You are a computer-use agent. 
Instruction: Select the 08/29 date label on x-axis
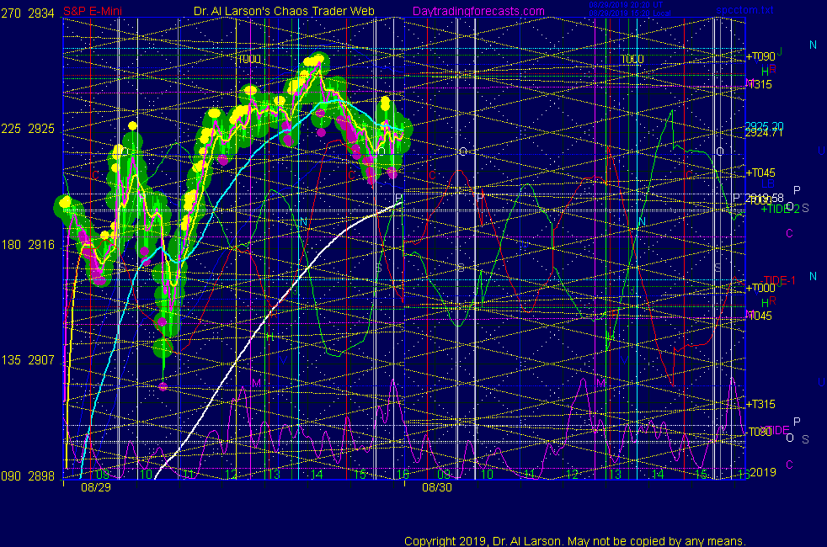pyautogui.click(x=96, y=487)
